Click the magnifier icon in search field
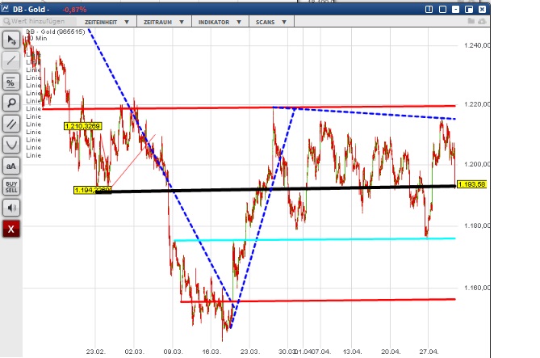This screenshot has width=540, height=358. pyautogui.click(x=7, y=21)
